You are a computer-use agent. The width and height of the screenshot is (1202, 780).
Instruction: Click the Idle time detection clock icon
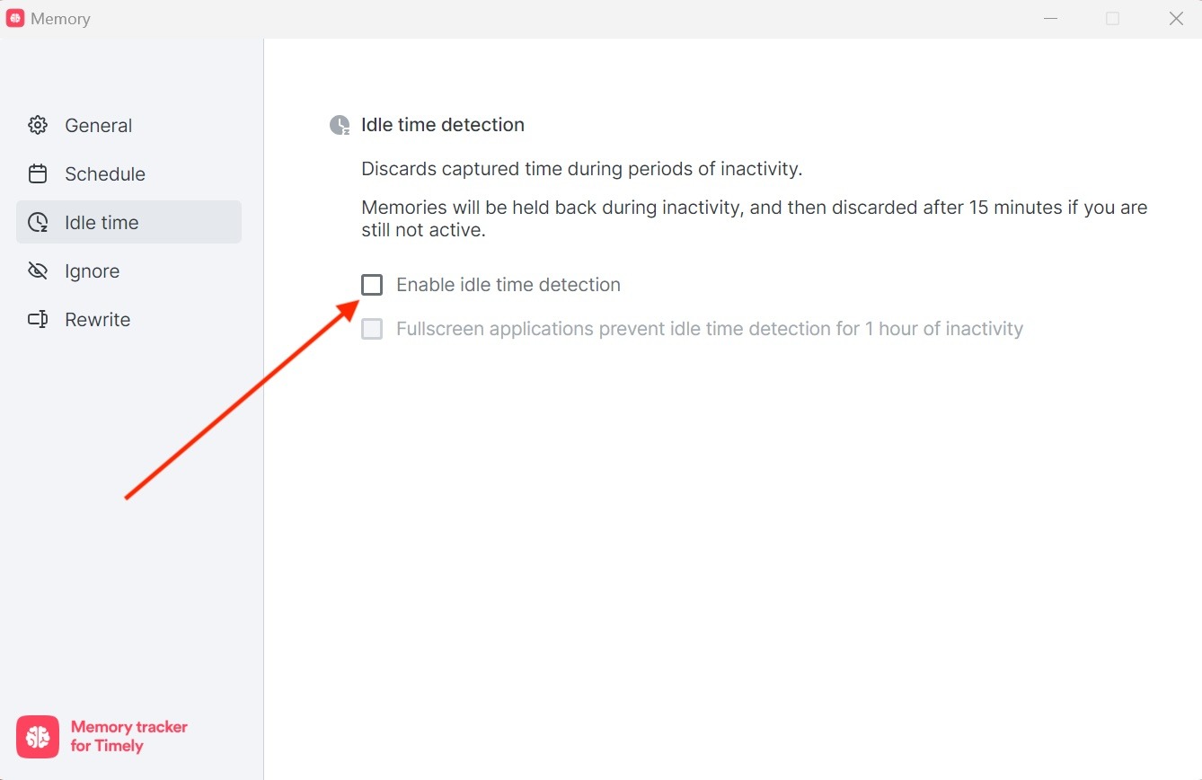click(339, 125)
